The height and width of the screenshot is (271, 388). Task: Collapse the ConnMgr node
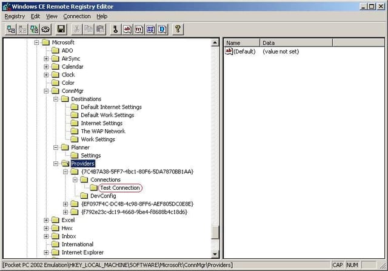pyautogui.click(x=46, y=91)
